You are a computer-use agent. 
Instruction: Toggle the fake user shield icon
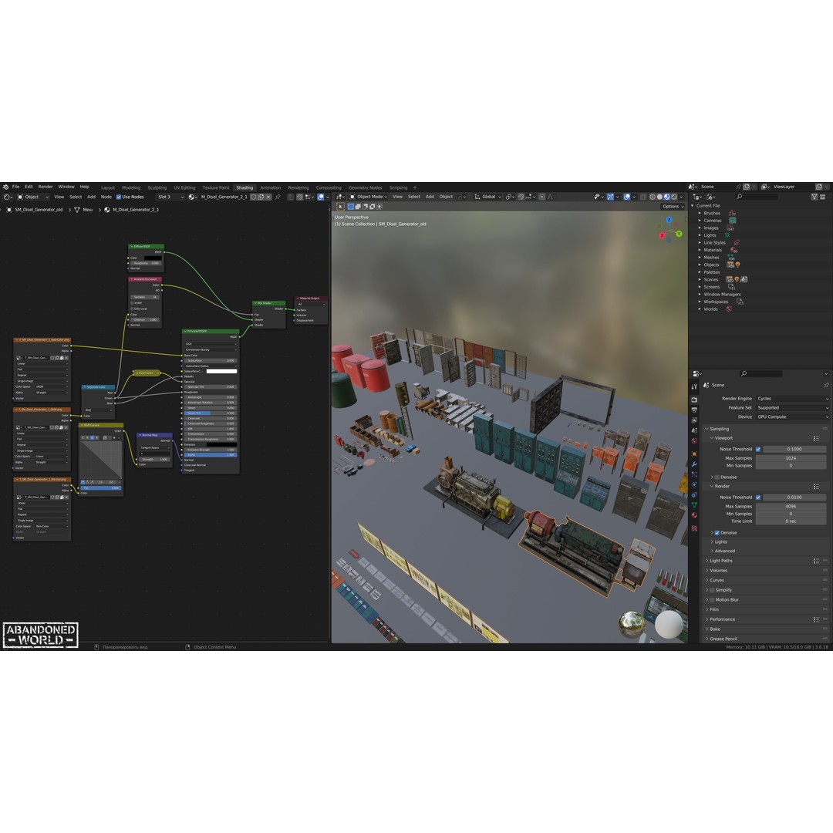click(x=254, y=197)
